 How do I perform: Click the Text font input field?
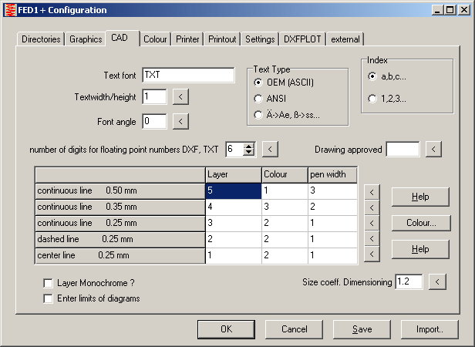tap(187, 75)
